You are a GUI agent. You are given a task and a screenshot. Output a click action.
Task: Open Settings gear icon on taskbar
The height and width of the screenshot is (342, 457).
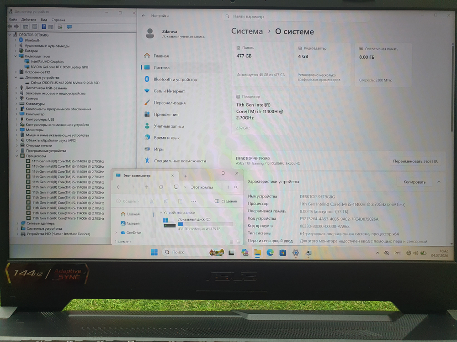[x=296, y=253]
